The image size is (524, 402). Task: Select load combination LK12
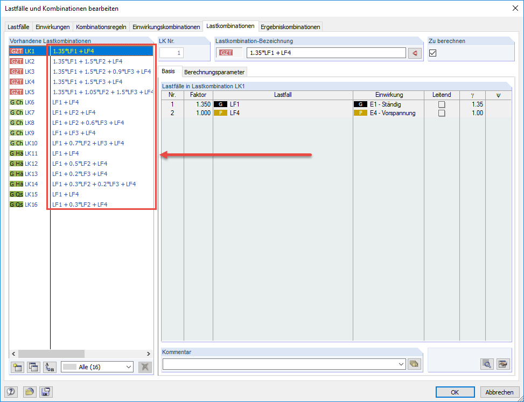(81, 164)
